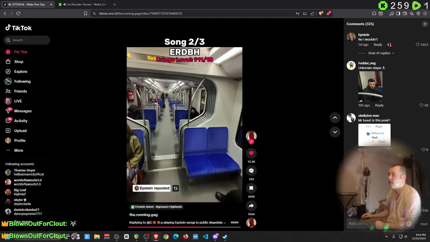Viewport: 430px width, 242px height.
Task: Open browser extensions puzzle icon
Action: [374, 13]
